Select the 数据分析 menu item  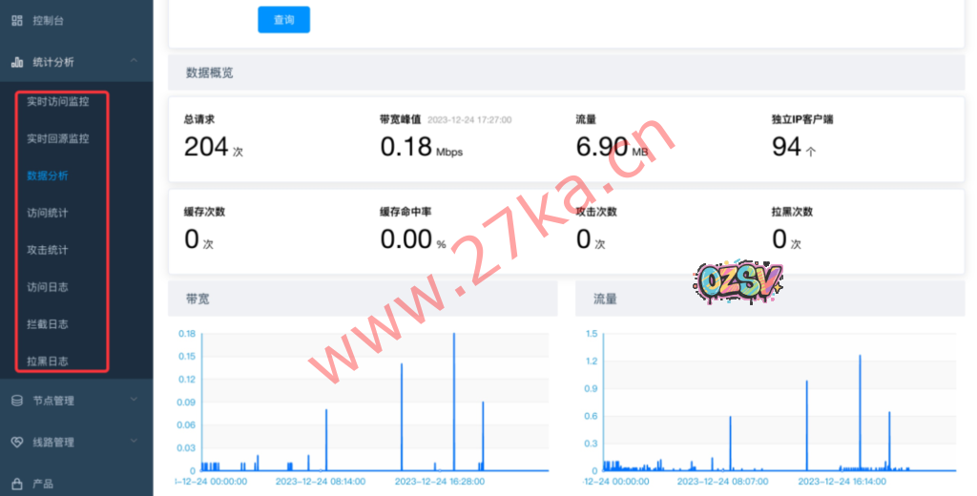[48, 176]
